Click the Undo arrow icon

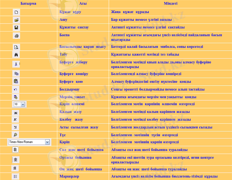16,89
